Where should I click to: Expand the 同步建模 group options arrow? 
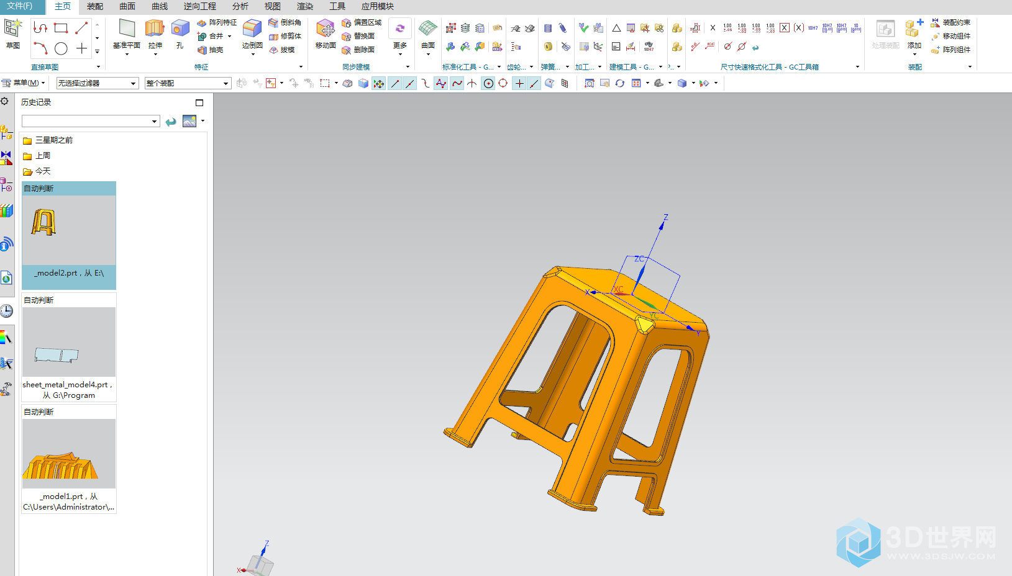tap(408, 67)
